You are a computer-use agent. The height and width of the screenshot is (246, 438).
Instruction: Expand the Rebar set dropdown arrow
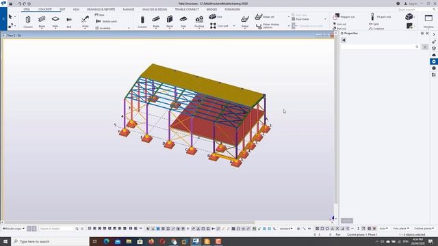(289, 16)
